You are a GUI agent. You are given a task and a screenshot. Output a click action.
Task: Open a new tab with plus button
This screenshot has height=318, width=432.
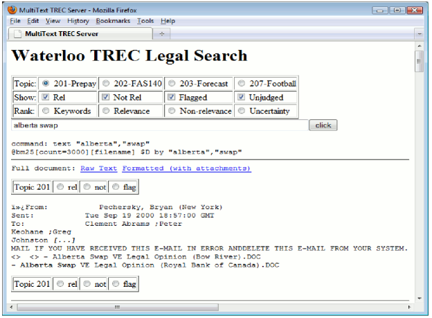pos(162,34)
